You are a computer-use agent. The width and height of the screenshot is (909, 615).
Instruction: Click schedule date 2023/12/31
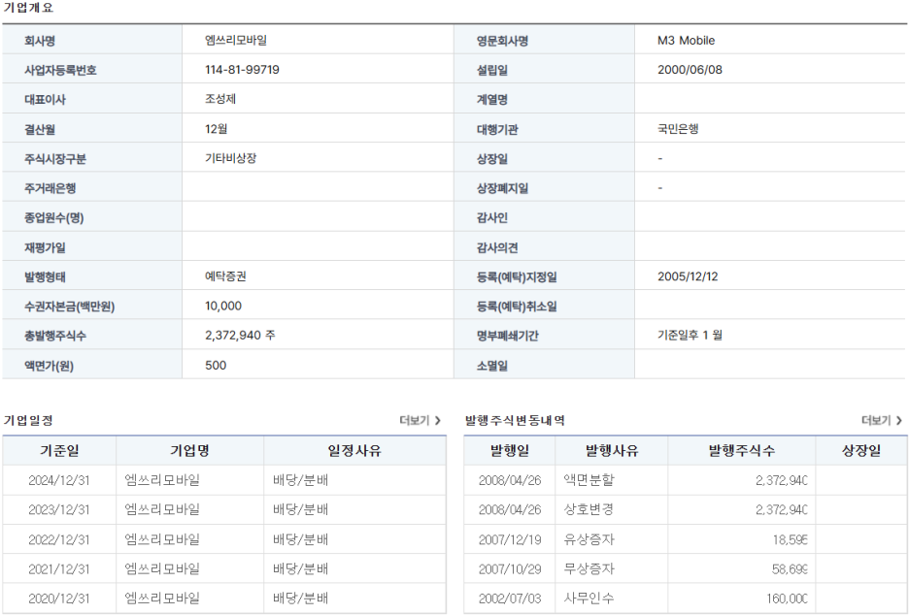[59, 509]
